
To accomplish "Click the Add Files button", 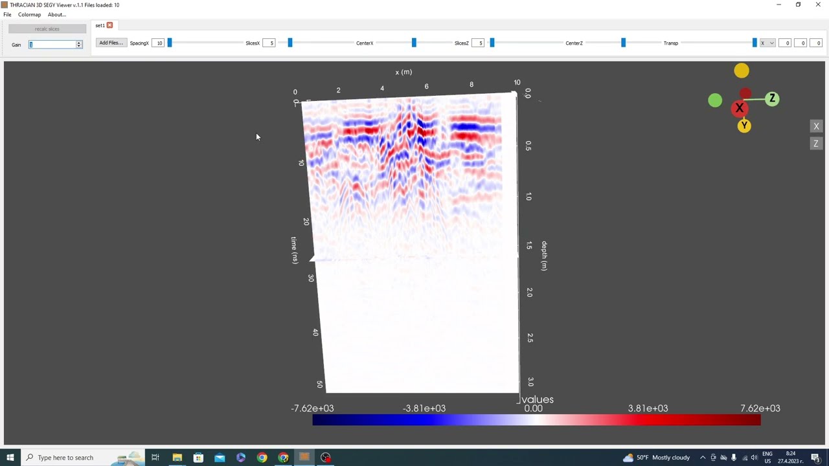I will [x=111, y=43].
